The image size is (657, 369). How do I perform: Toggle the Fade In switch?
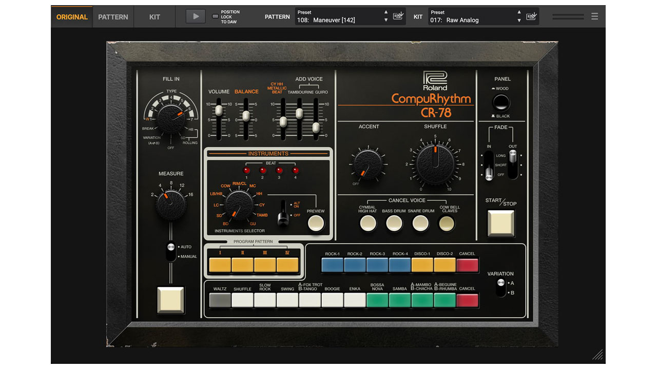point(489,165)
